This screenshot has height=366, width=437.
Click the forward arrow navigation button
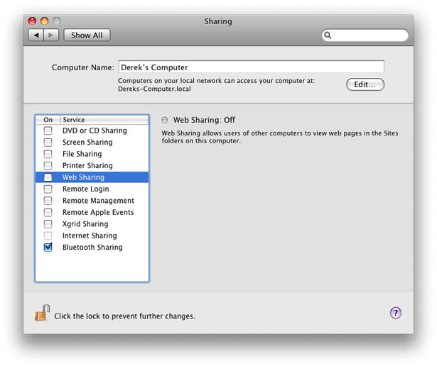pos(51,35)
